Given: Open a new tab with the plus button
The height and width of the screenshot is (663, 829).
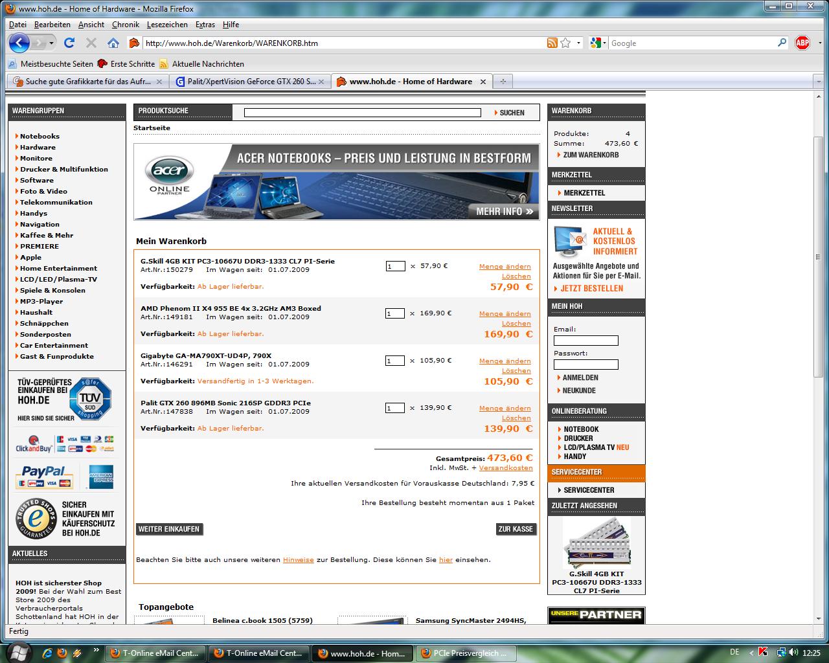Looking at the screenshot, I should [503, 82].
